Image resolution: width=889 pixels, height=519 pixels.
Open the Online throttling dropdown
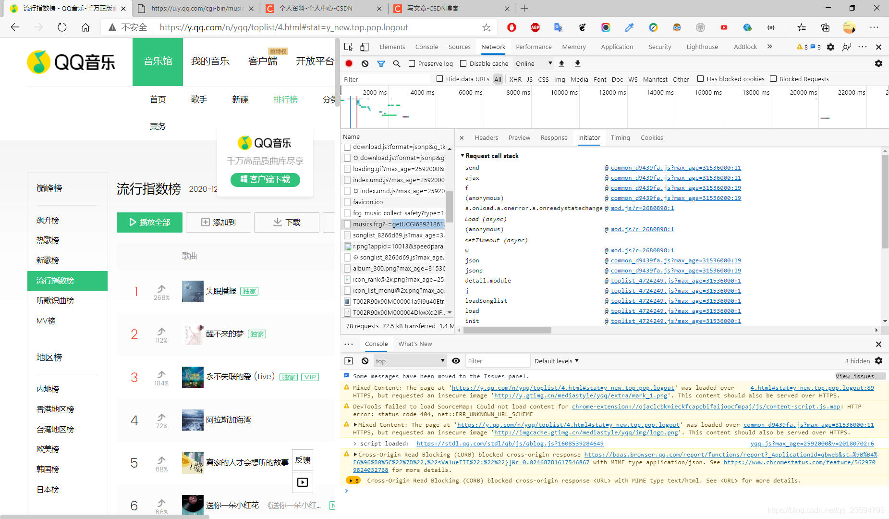pyautogui.click(x=534, y=63)
